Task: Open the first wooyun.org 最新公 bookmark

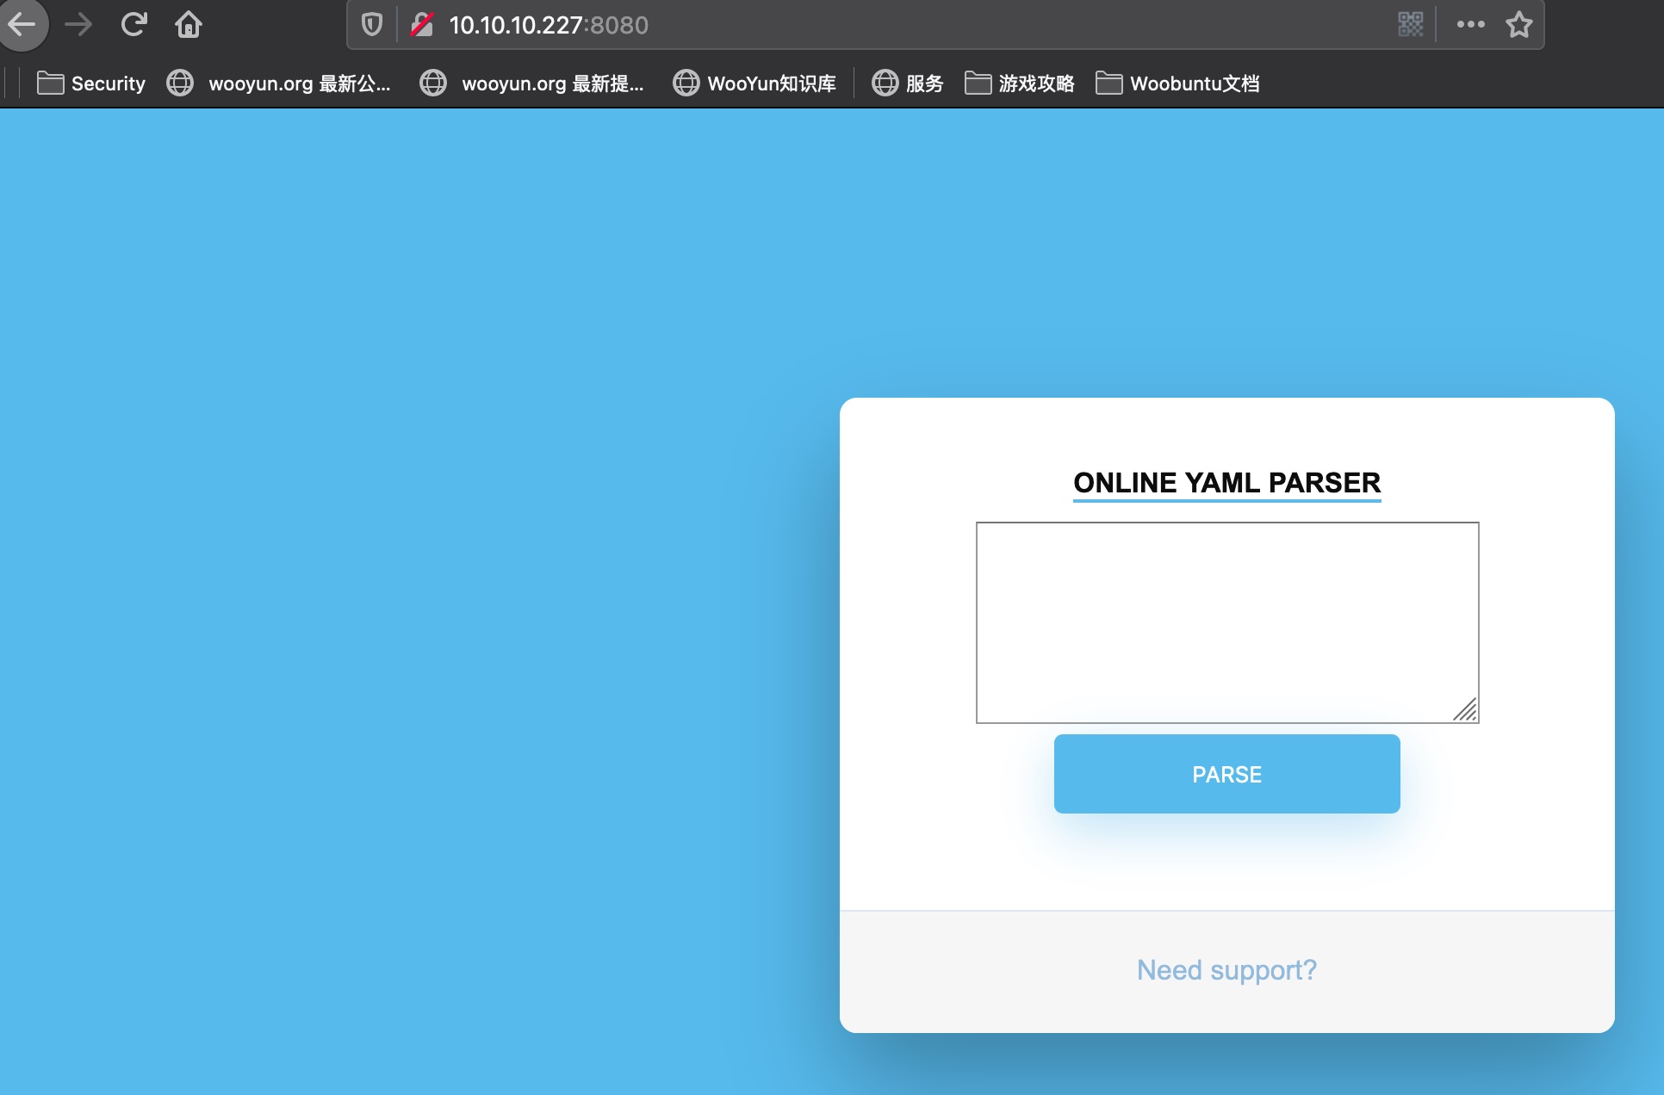Action: 279,84
